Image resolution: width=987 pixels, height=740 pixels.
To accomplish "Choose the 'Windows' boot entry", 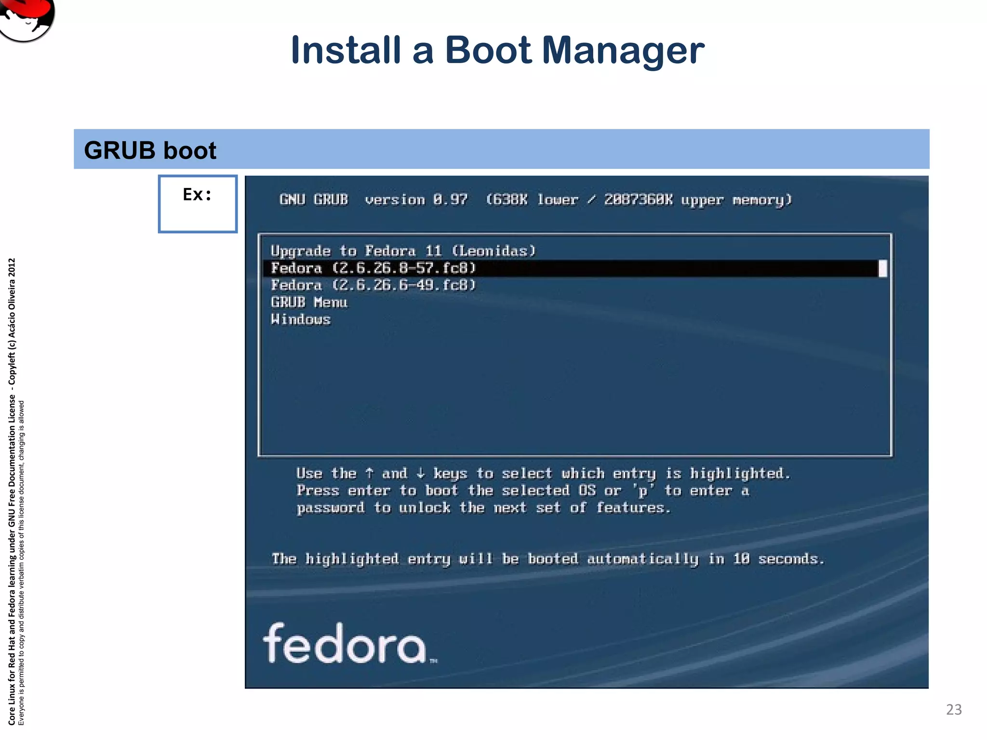I will (301, 319).
